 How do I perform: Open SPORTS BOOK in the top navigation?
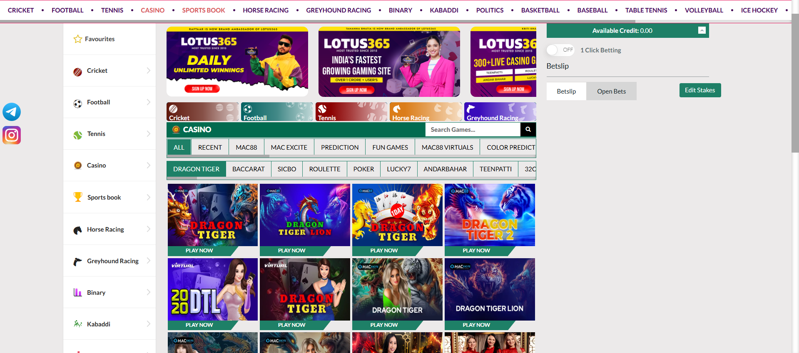[204, 10]
